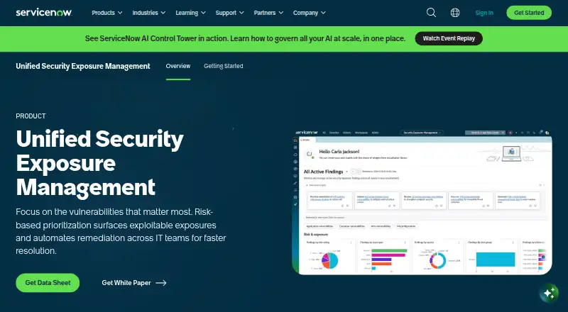Click the arrow beside Get White Paper
568x312 pixels.
[x=161, y=283]
